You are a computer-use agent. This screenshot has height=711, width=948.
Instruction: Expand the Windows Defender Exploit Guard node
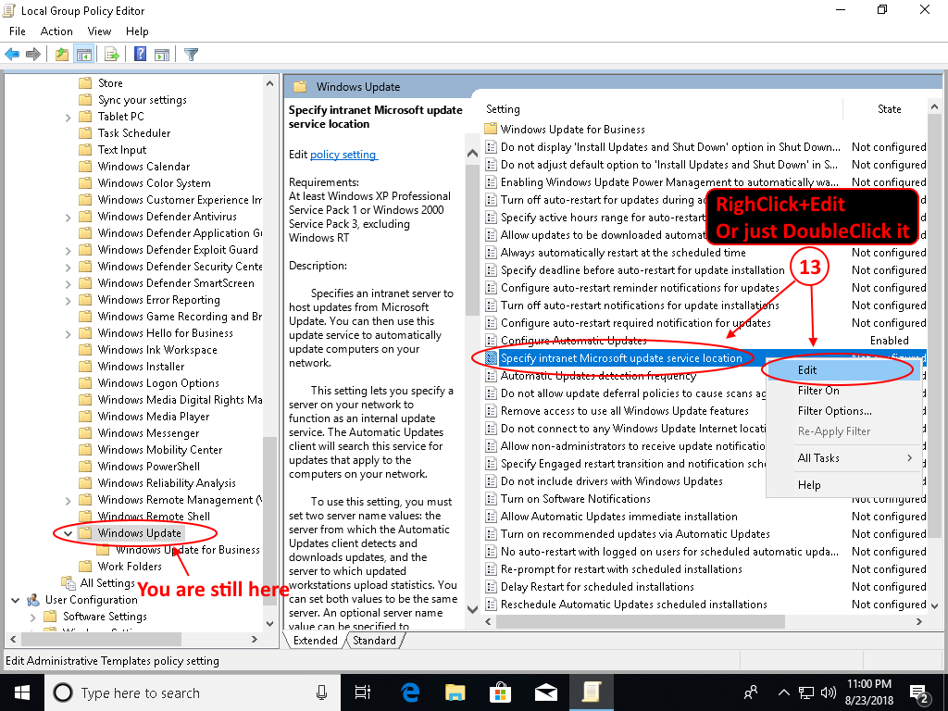click(x=69, y=250)
